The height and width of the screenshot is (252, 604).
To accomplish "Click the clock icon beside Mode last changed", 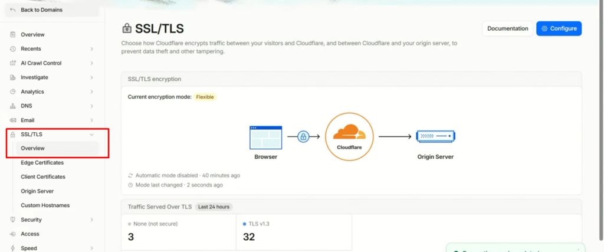I will (130, 185).
